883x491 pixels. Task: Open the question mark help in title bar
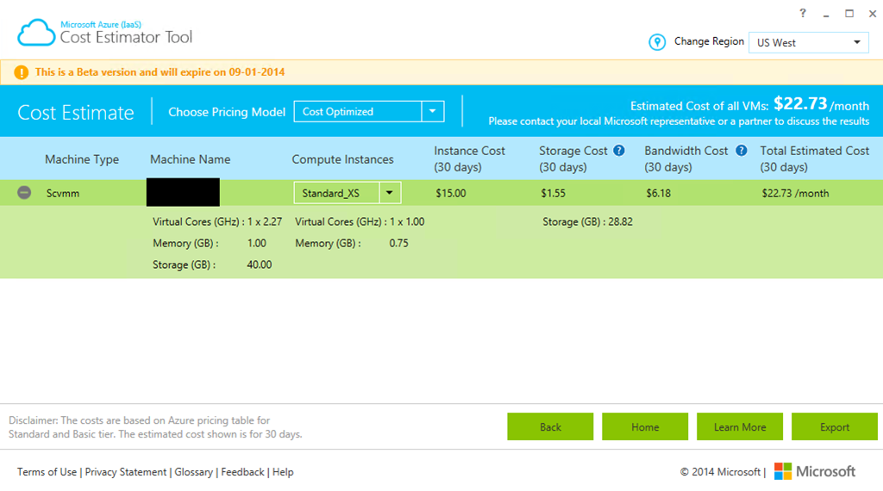pos(803,13)
